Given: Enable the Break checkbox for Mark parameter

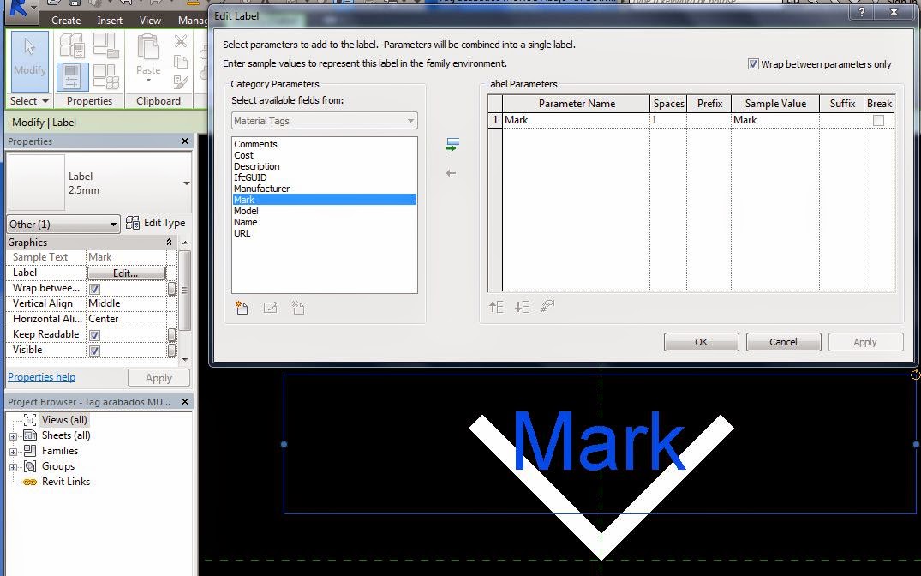Looking at the screenshot, I should pos(879,120).
